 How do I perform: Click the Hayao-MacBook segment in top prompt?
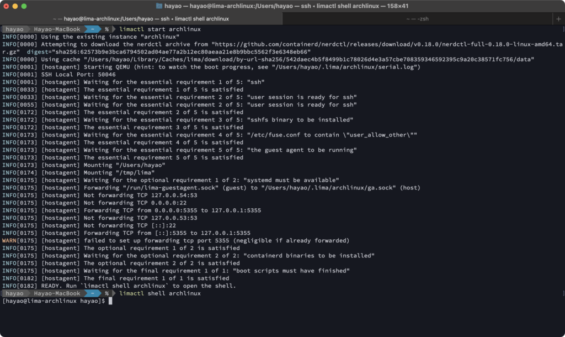pyautogui.click(x=57, y=29)
